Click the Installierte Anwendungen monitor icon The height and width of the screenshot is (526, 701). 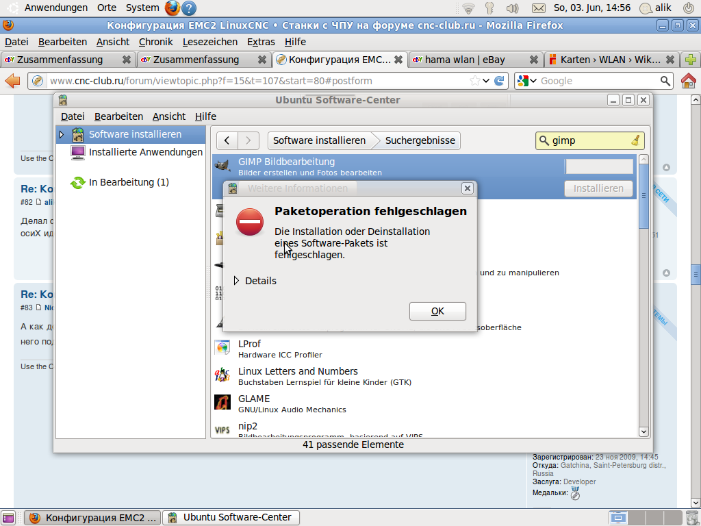[78, 153]
